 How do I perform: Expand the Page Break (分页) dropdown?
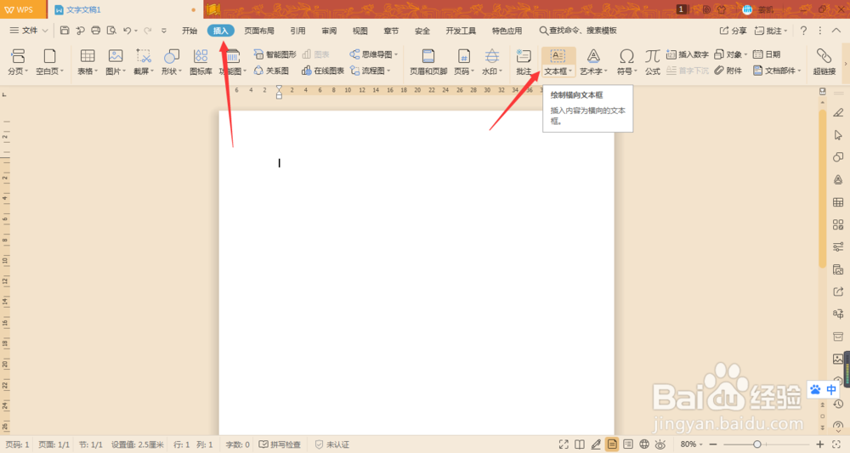click(26, 71)
